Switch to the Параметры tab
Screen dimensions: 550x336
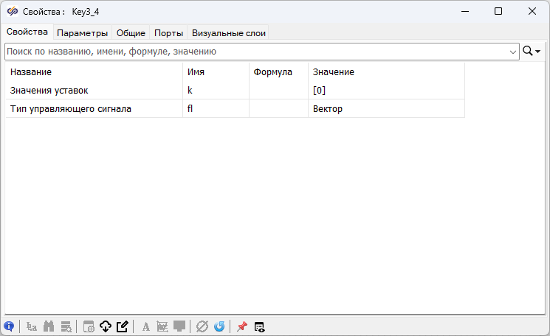click(83, 32)
